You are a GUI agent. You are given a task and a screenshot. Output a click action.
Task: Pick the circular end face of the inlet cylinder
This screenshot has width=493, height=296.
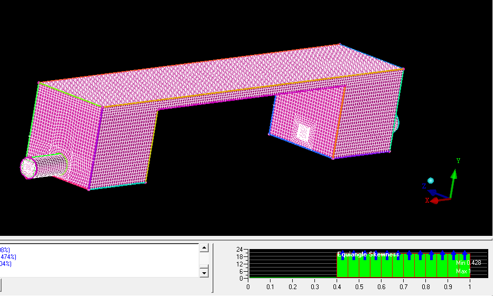tap(27, 168)
